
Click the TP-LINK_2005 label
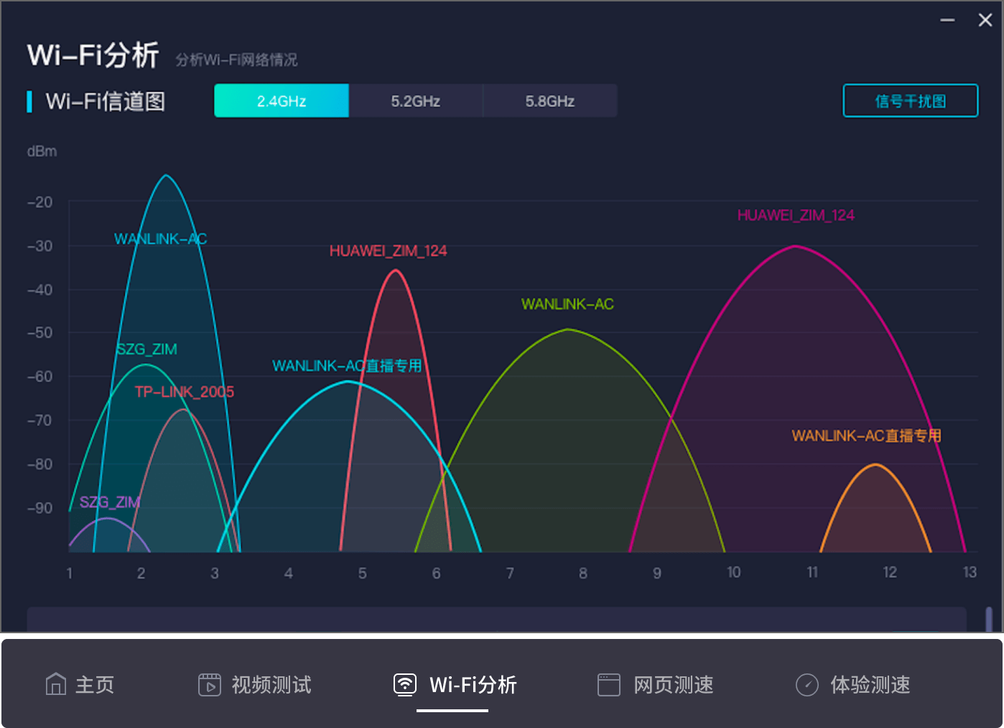[x=185, y=392]
